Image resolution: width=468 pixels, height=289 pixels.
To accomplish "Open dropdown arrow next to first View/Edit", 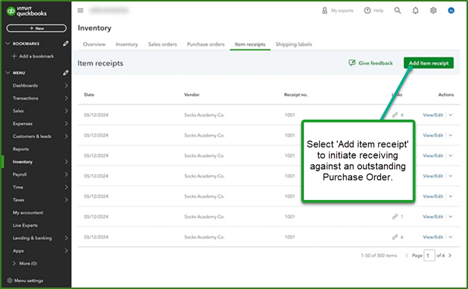I will pos(450,115).
